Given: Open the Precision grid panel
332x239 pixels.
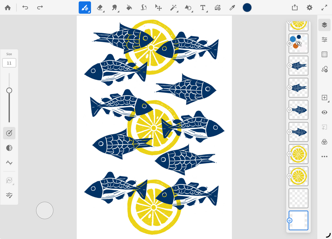Looking at the screenshot, I should [x=324, y=54].
